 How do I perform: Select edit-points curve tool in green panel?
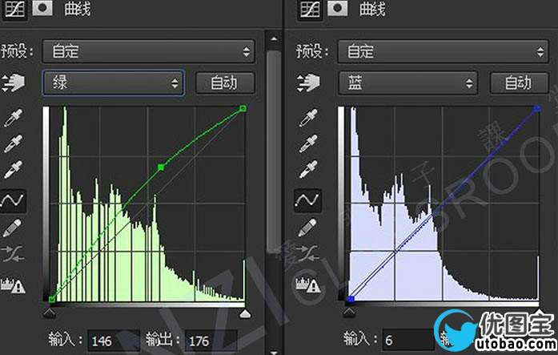tap(13, 201)
